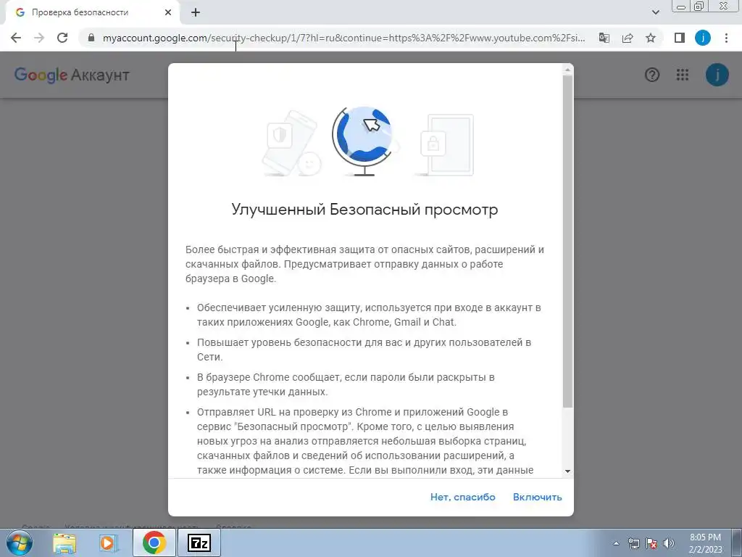Open a new tab with the plus button
The height and width of the screenshot is (557, 742).
click(x=196, y=13)
